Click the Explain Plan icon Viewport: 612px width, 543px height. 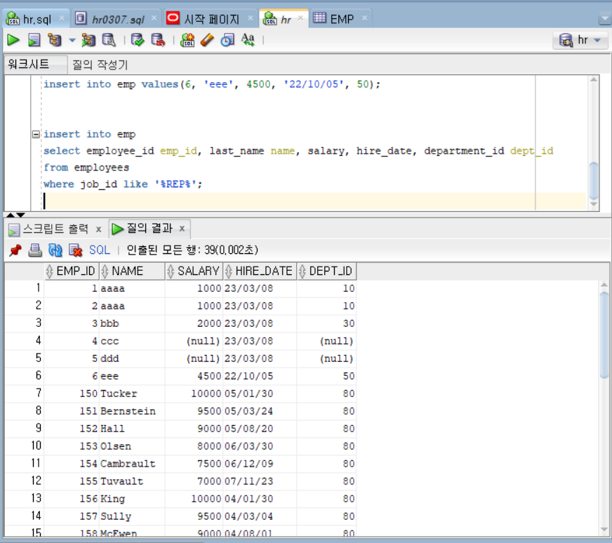coord(55,40)
